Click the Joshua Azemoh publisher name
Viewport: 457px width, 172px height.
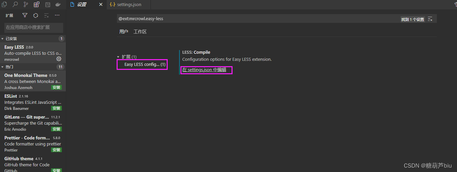click(x=18, y=88)
